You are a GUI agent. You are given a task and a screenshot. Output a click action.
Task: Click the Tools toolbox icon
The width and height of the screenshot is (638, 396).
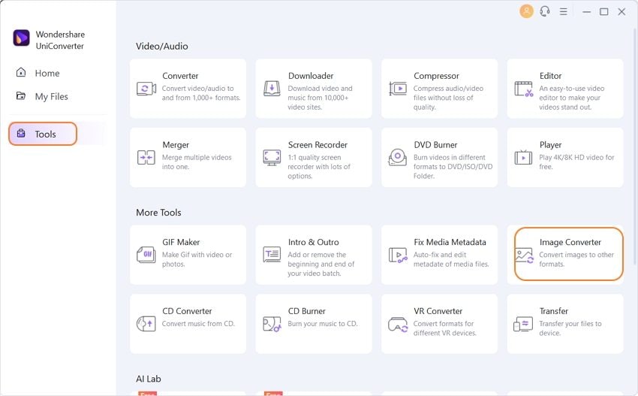(21, 133)
